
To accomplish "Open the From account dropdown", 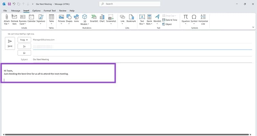I will (x=24, y=40).
